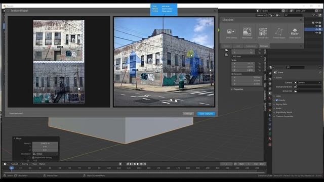Open the Particles properties tab icon
This screenshot has width=324, height=182.
tap(270, 120)
